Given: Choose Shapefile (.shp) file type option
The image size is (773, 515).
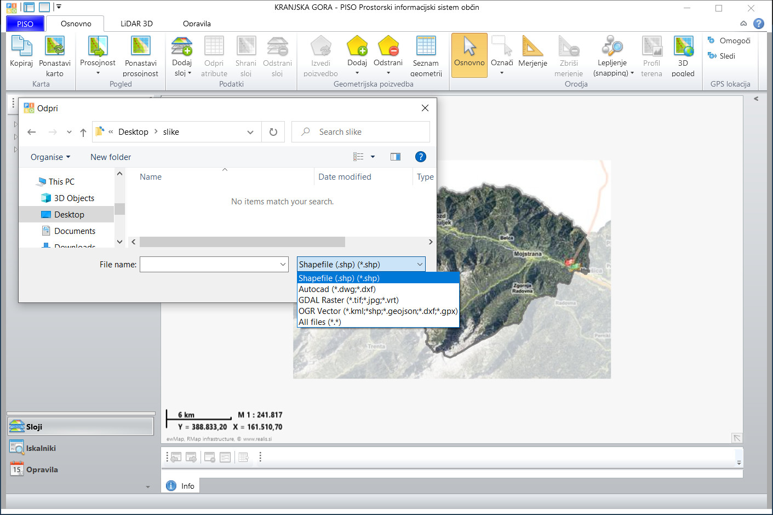Looking at the screenshot, I should [x=378, y=278].
